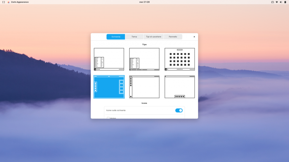Screen dimensions: 289x162
Task: Click the screen-shaped tray icon beside Wi-Fi
Action: 273,2
